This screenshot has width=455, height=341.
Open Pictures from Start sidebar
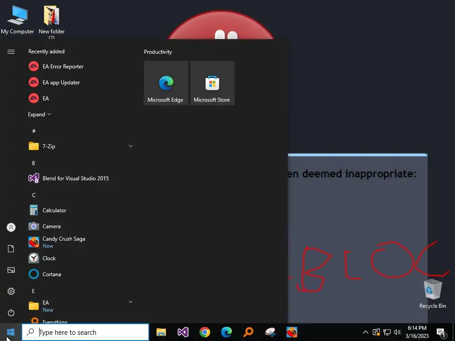pos(11,270)
